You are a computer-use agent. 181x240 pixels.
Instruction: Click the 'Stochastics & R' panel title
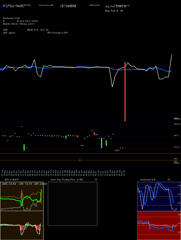(148, 180)
